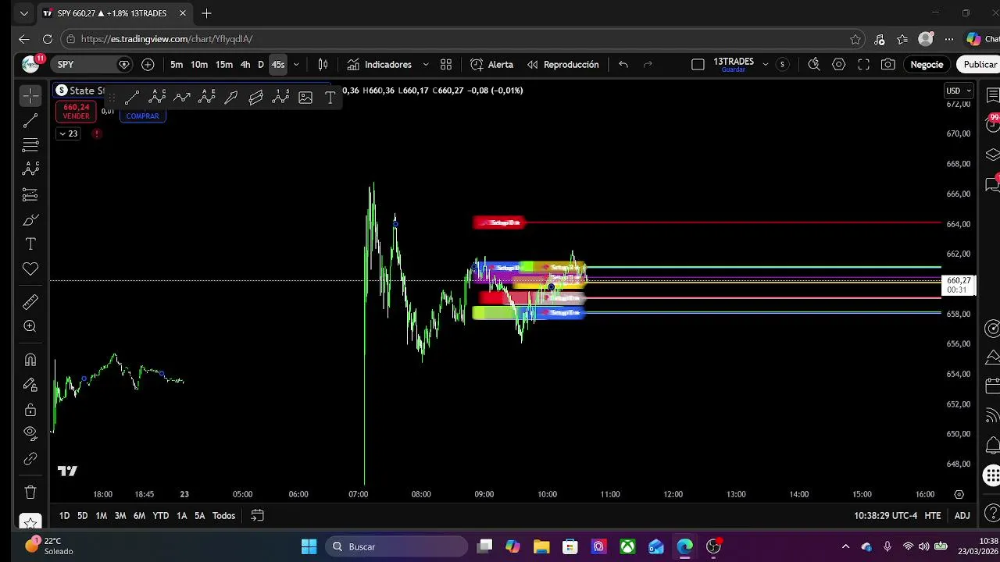Switch to the YTD date range

pos(160,515)
